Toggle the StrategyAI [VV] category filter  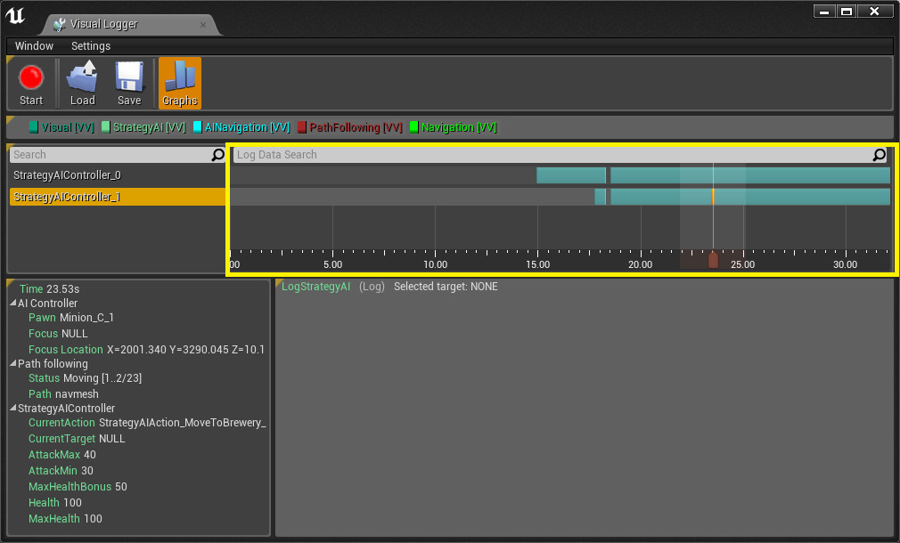(x=143, y=127)
